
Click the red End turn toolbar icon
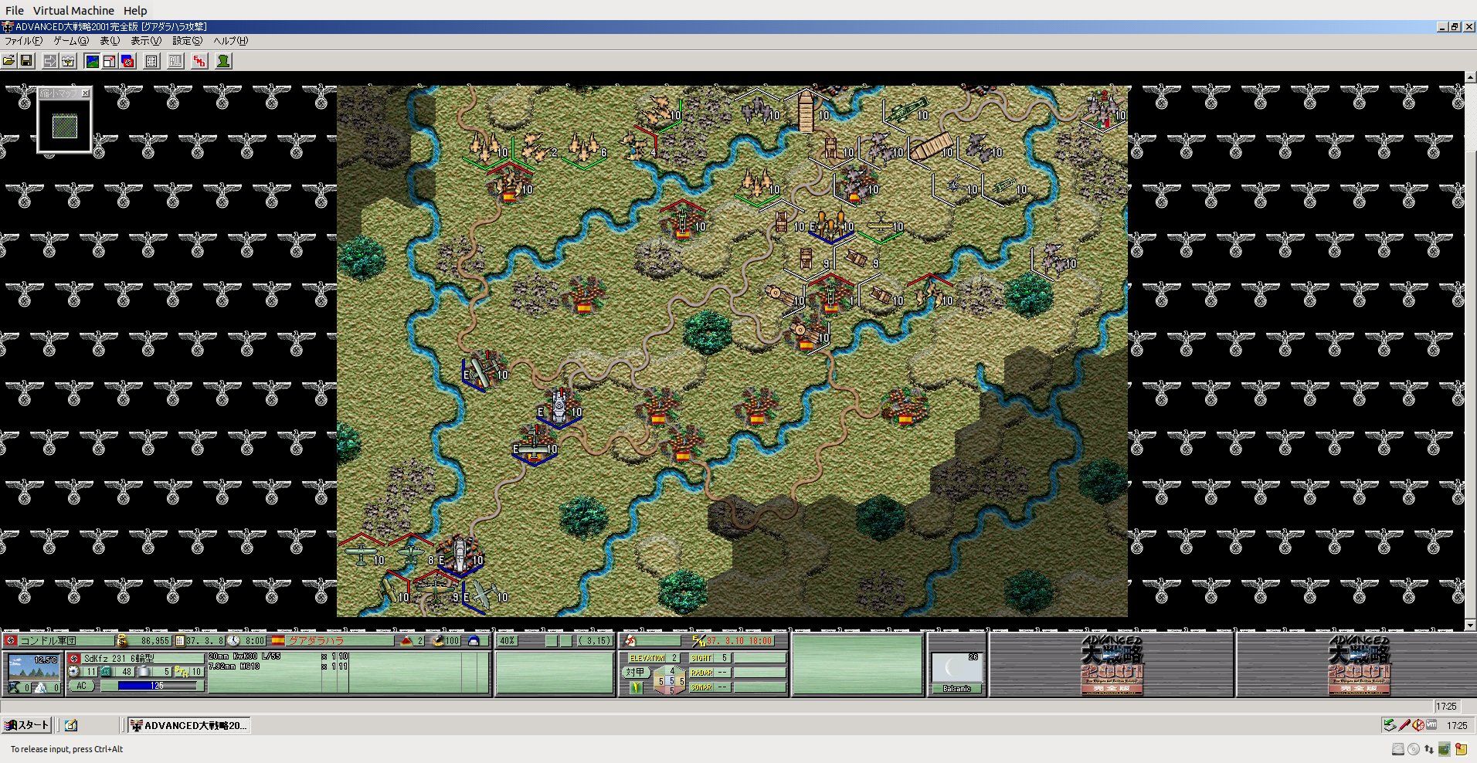[x=199, y=61]
